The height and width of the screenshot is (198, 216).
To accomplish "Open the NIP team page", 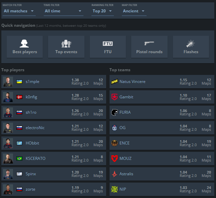I will pos(123,189).
